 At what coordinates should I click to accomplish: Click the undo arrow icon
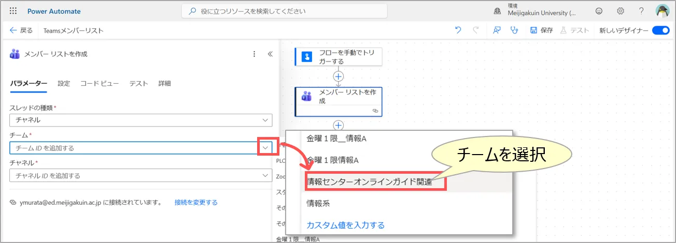[x=458, y=31]
